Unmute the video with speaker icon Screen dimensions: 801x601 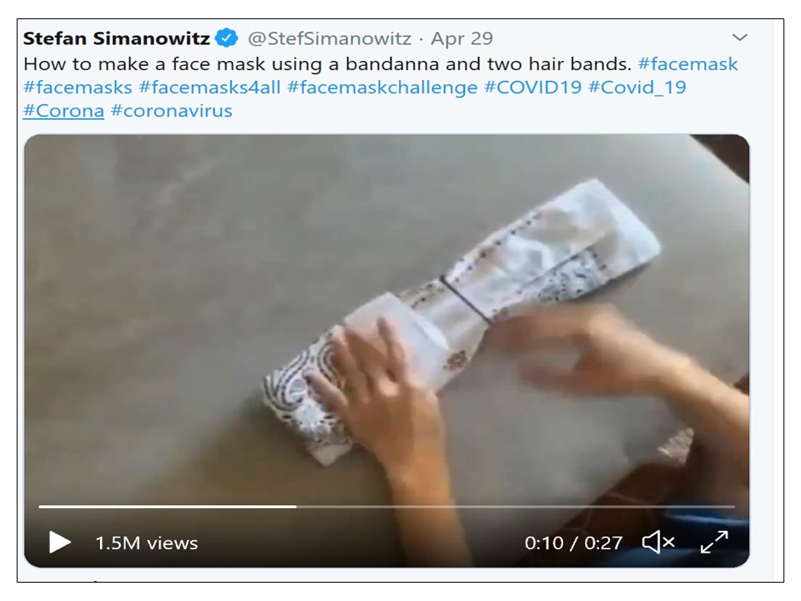[658, 543]
